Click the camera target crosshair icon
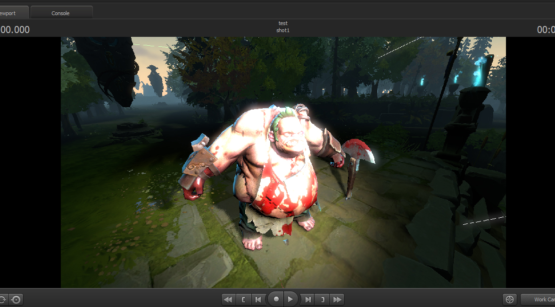This screenshot has height=307, width=555. [510, 299]
